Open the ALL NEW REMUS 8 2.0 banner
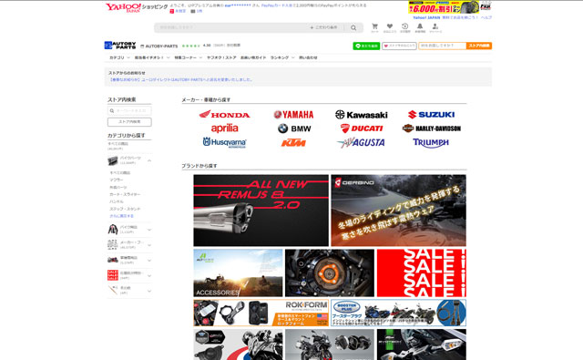Image resolution: width=583 pixels, height=360 pixels. (261, 211)
